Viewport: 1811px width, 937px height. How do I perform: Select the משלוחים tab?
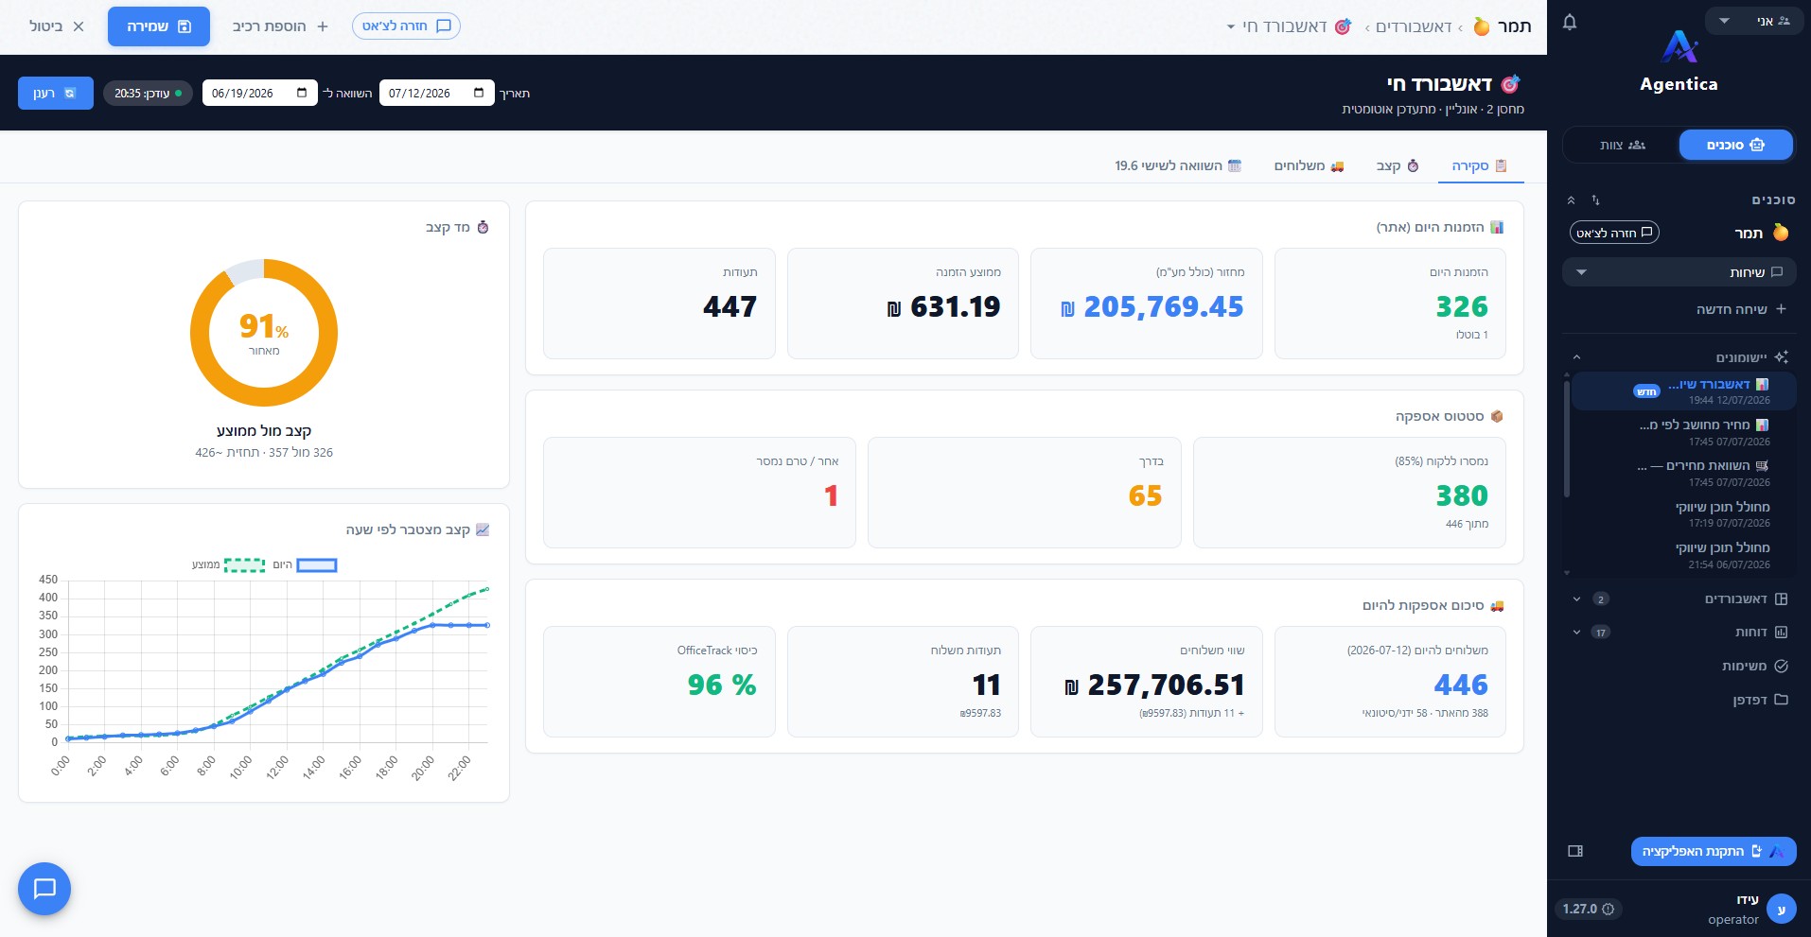click(x=1309, y=165)
